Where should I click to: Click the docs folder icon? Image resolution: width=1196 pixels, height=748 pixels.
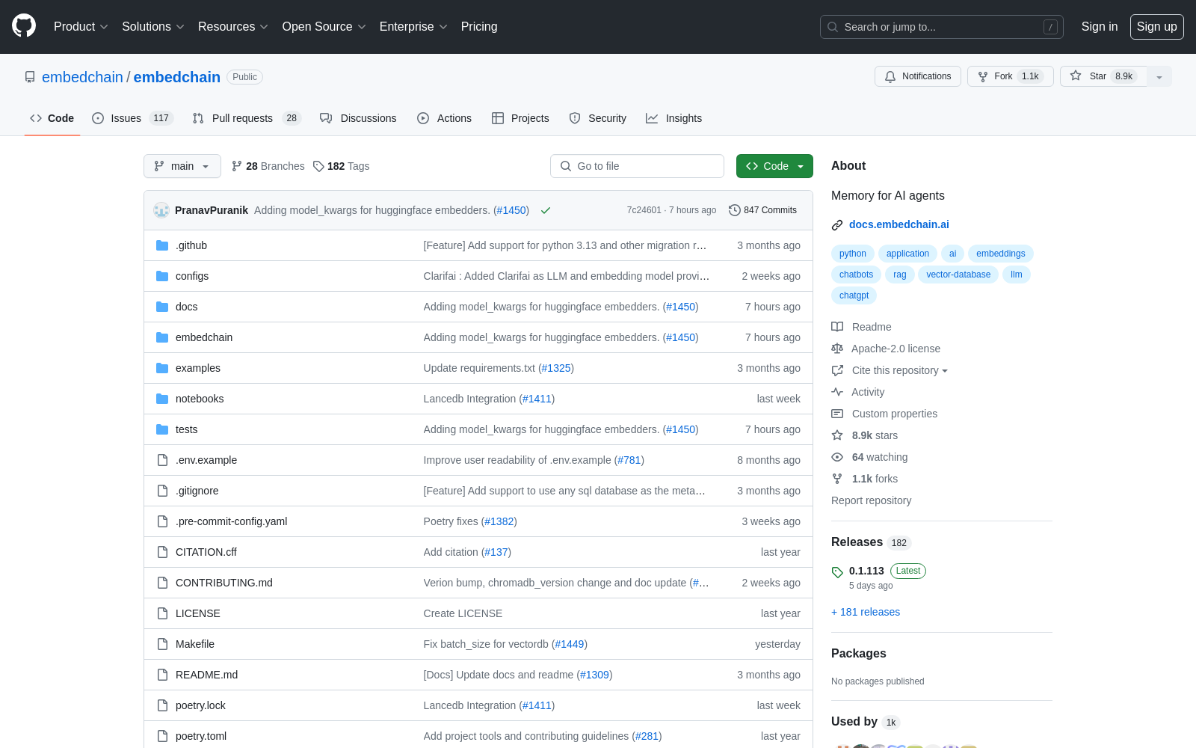(162, 307)
